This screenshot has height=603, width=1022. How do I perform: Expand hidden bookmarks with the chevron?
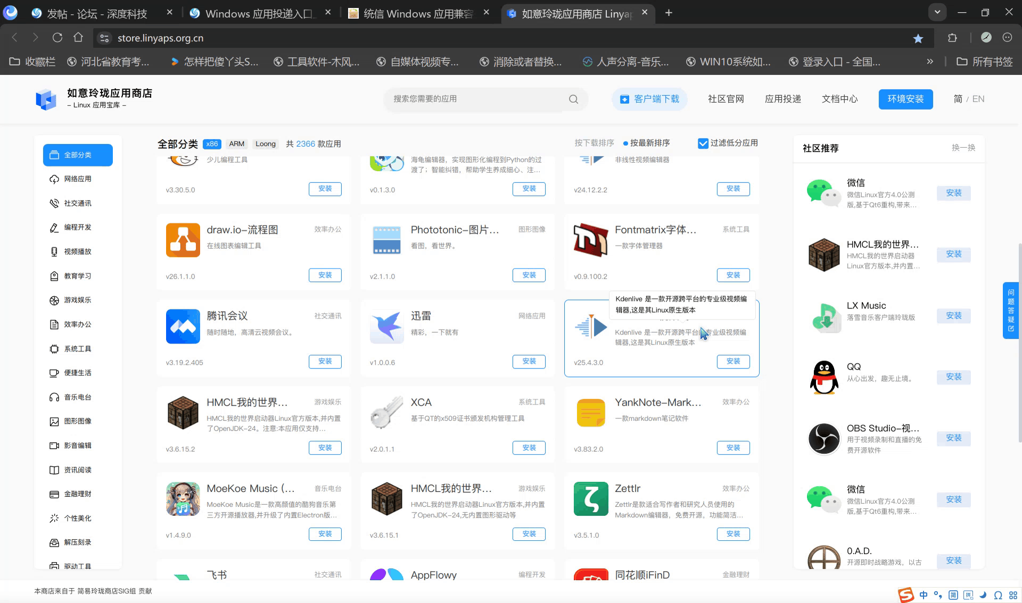coord(930,62)
